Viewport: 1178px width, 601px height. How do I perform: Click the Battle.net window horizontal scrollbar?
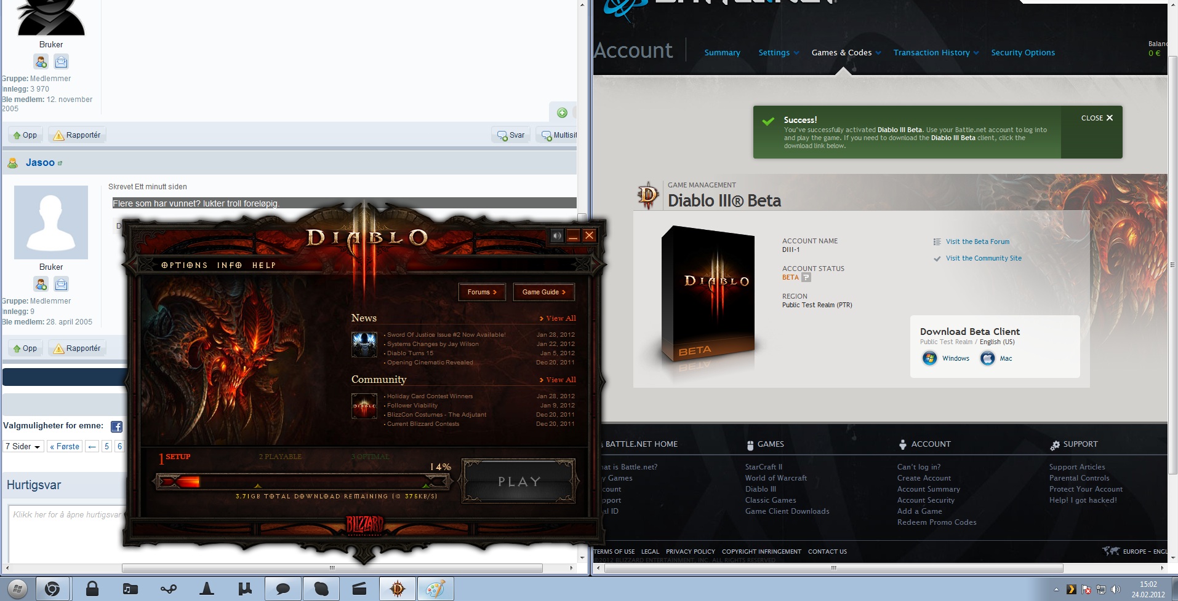coord(834,568)
